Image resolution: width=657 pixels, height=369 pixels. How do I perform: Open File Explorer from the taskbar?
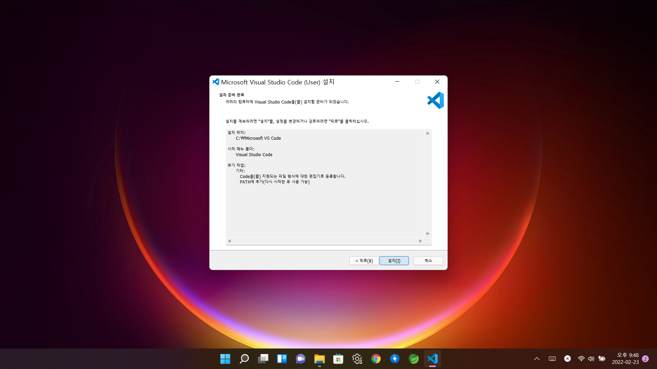(319, 359)
